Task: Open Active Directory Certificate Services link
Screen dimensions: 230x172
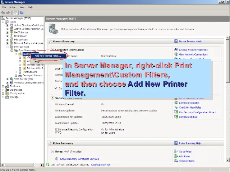Action: (x=79, y=159)
